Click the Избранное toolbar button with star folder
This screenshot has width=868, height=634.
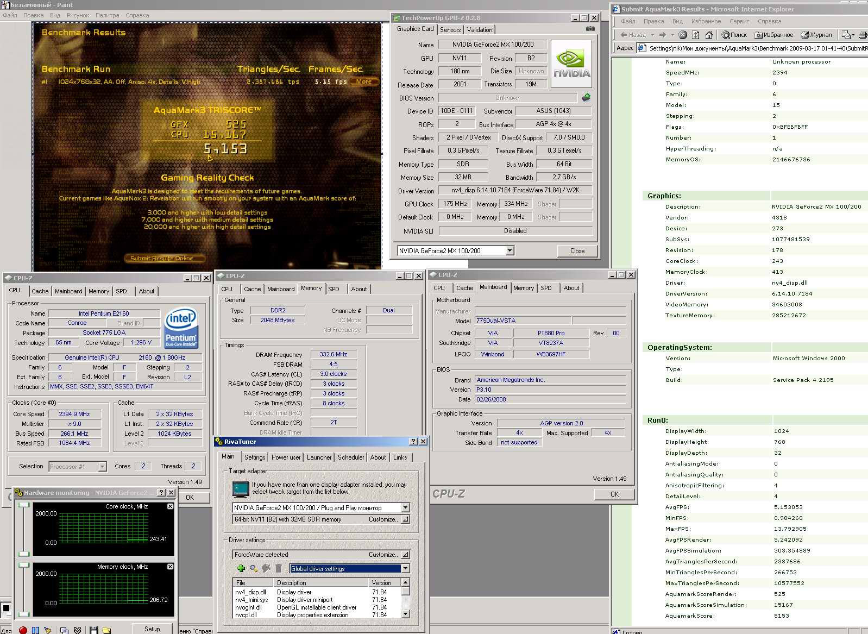(774, 35)
